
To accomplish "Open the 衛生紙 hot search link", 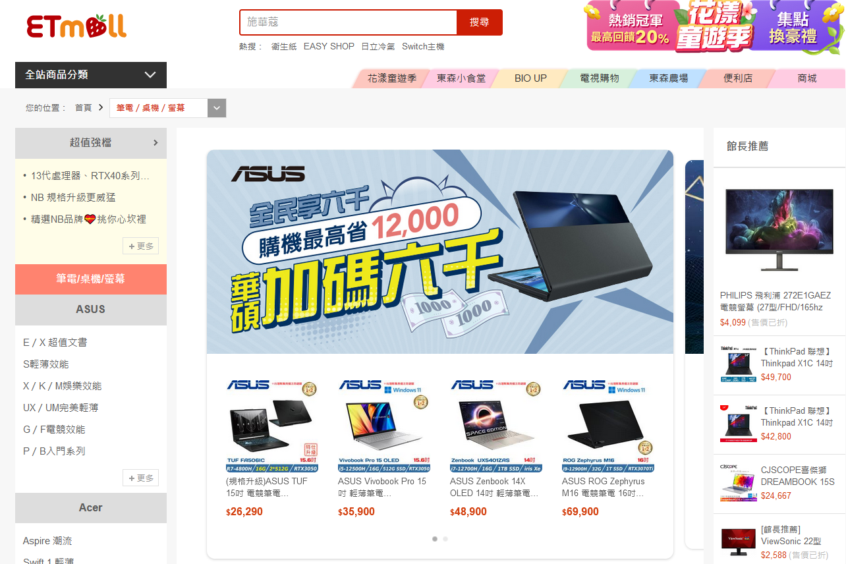I will tap(284, 47).
